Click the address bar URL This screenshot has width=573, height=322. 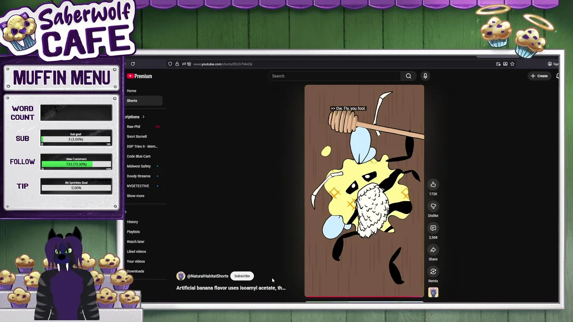click(x=223, y=64)
